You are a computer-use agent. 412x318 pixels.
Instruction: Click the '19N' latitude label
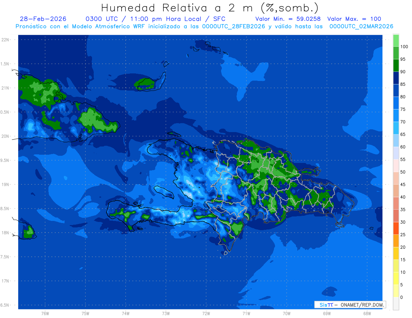point(5,185)
